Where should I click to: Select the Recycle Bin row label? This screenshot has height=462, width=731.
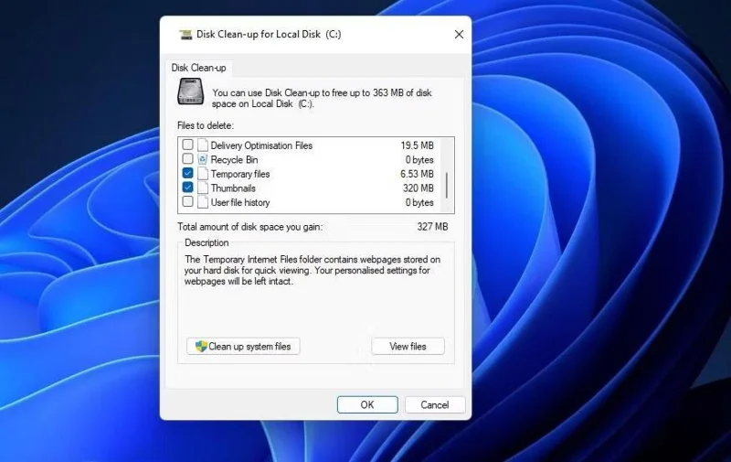pyautogui.click(x=234, y=159)
